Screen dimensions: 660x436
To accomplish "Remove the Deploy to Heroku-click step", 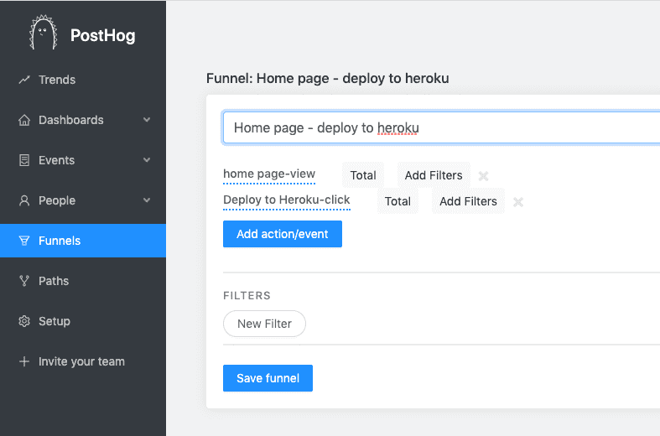I will tap(518, 202).
